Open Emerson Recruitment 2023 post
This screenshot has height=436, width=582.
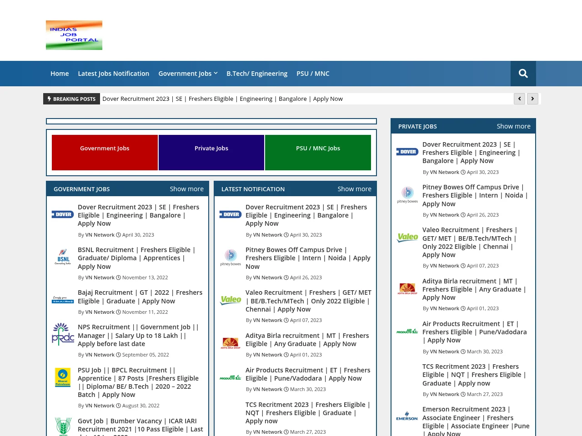(x=476, y=422)
